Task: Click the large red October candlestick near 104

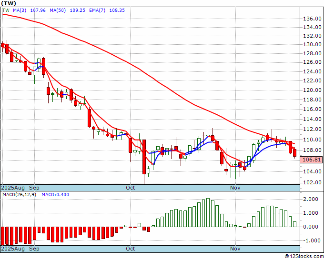Action: (x=144, y=157)
